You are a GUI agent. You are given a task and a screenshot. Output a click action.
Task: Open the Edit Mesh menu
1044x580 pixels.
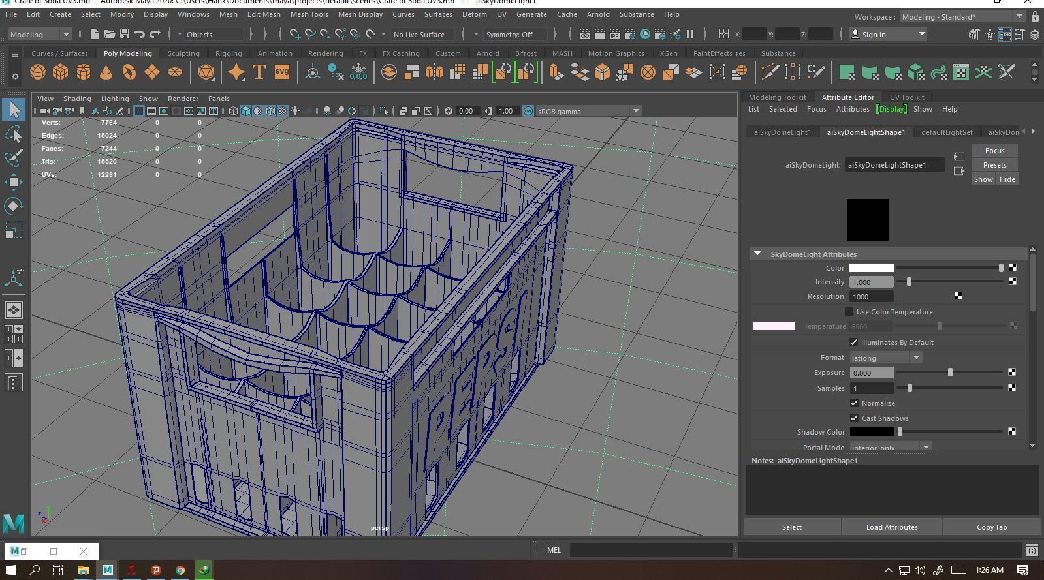[x=264, y=14]
